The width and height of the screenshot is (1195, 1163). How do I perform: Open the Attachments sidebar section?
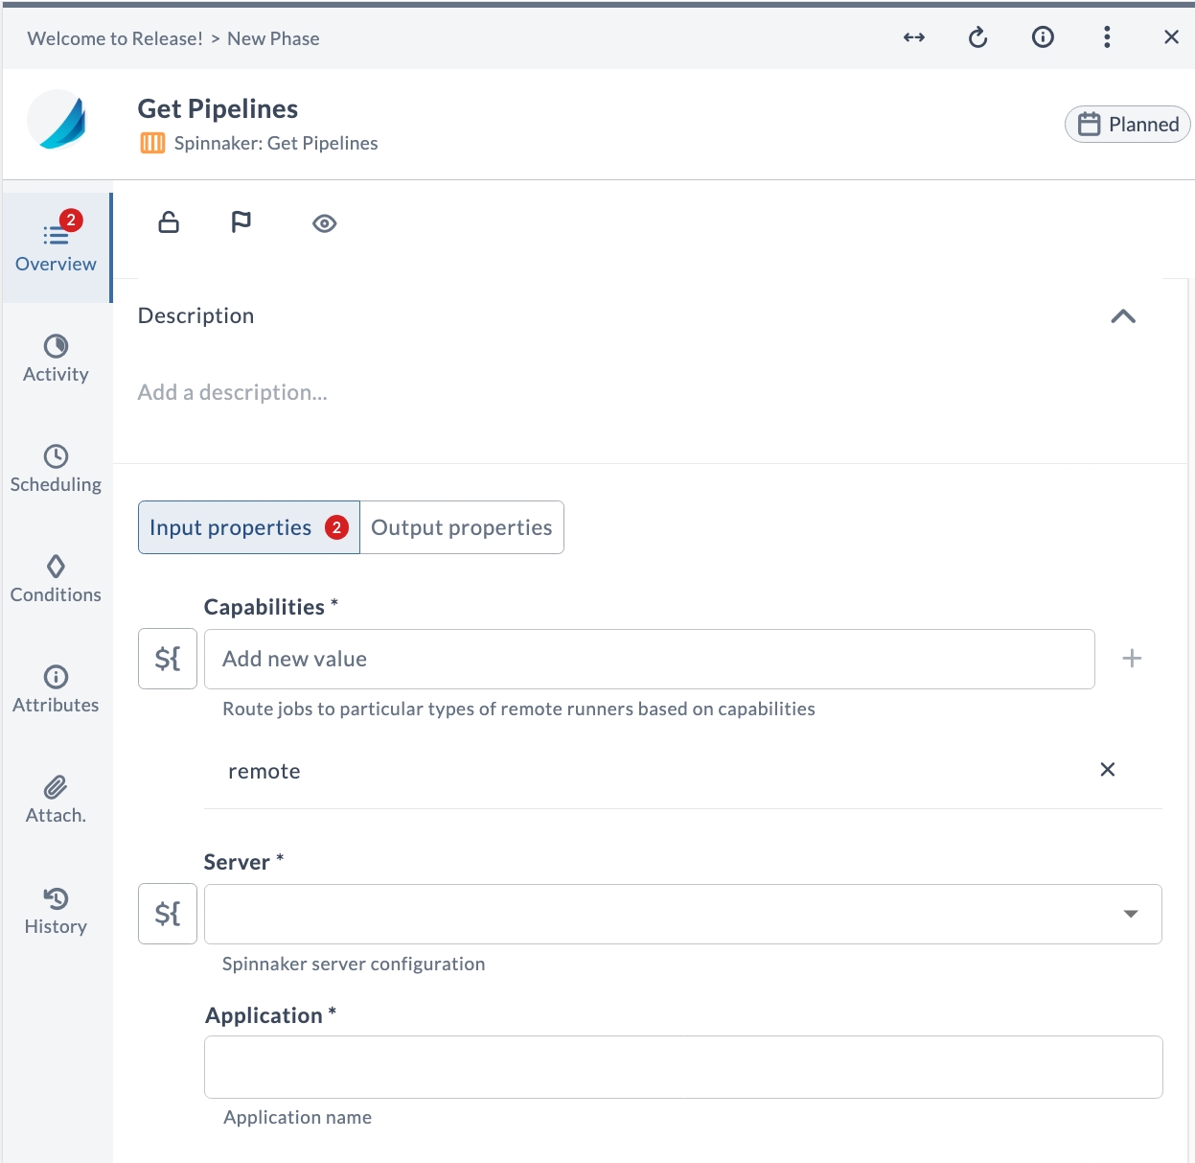coord(55,799)
